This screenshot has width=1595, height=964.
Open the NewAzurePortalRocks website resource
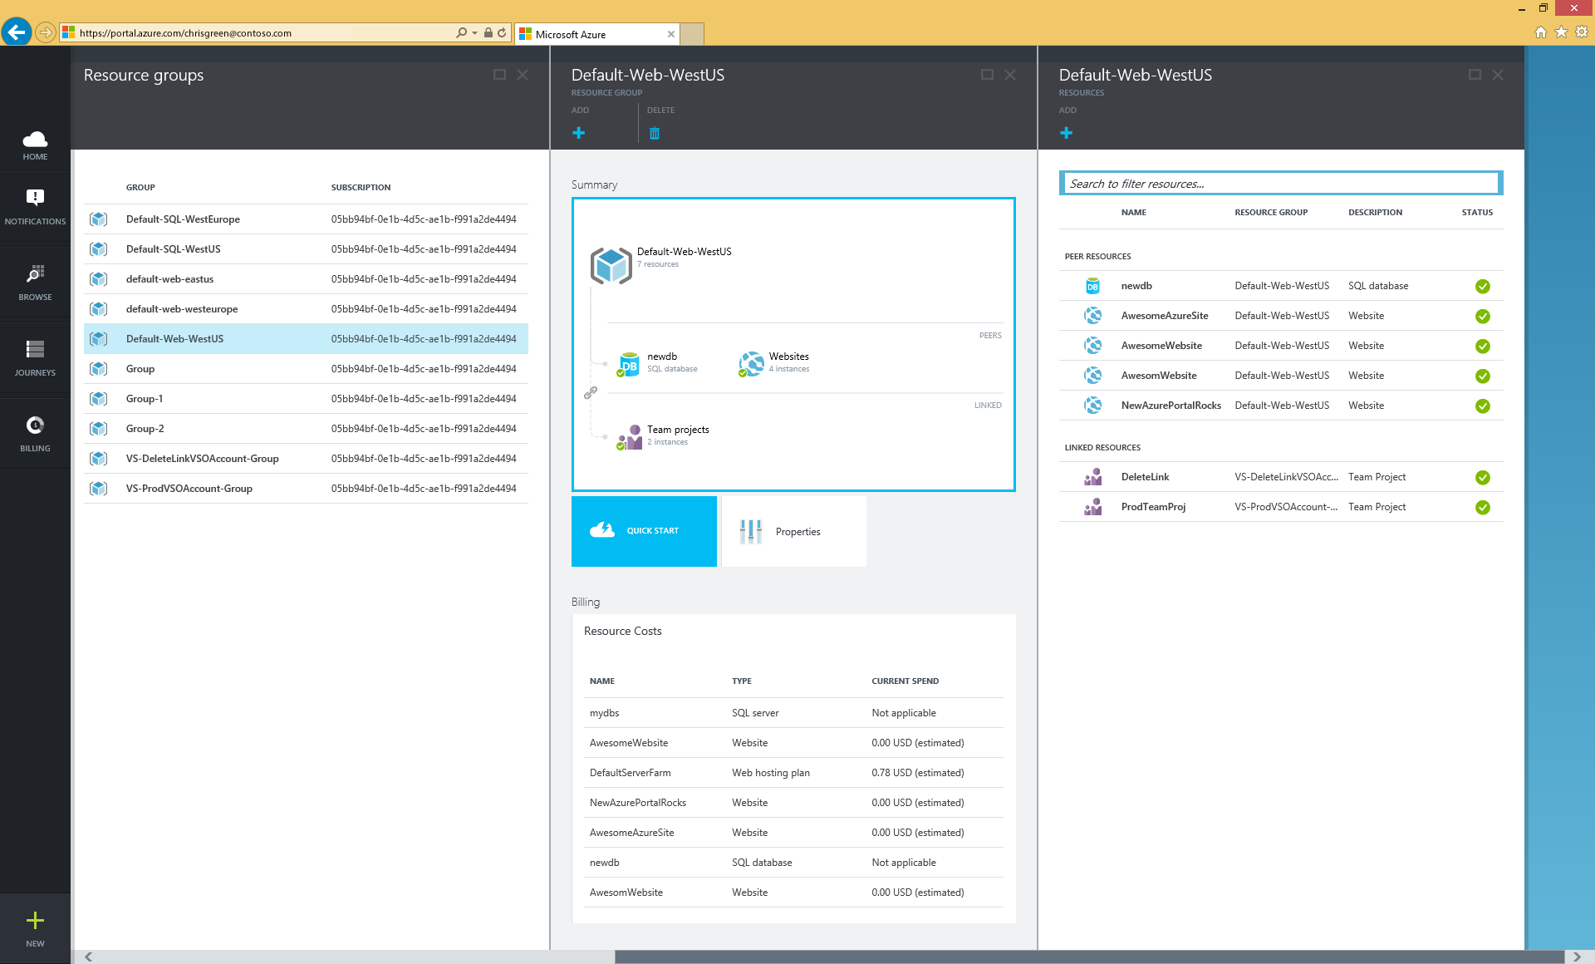click(1170, 406)
